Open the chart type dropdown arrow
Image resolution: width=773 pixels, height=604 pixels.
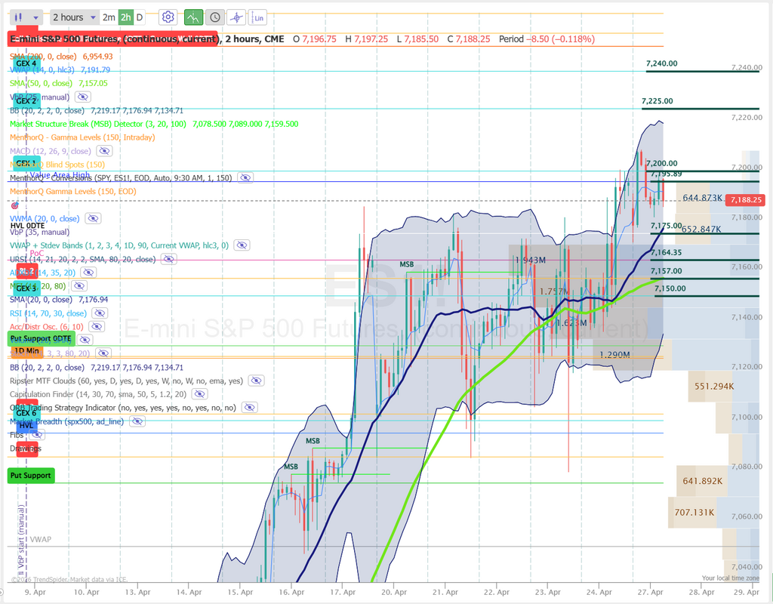pos(35,17)
